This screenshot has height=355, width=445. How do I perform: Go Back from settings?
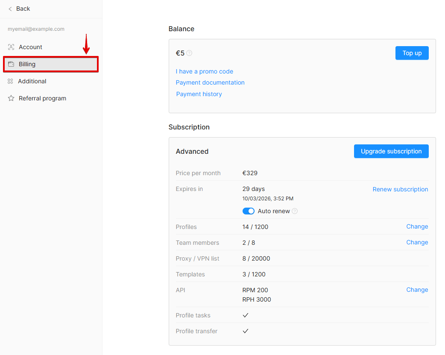(x=19, y=9)
